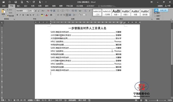The height and width of the screenshot is (102, 173).
Task: Apply the Normal style
Action: point(97,12)
